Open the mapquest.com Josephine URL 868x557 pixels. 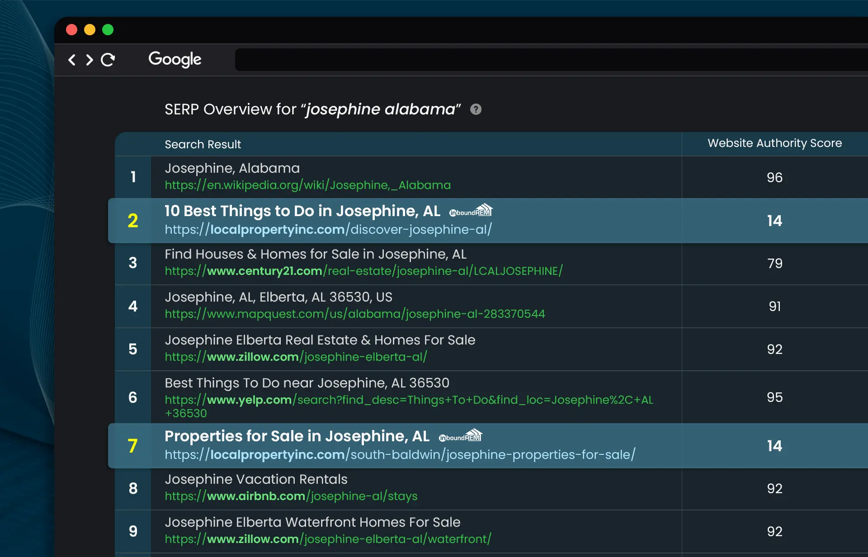pos(355,314)
